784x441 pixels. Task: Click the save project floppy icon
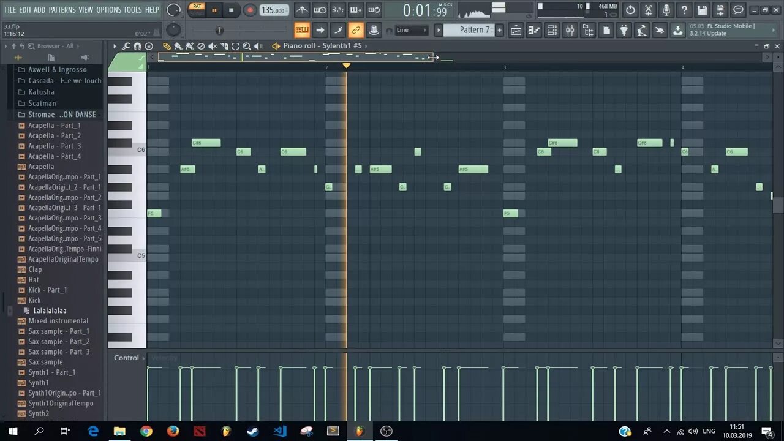point(703,10)
